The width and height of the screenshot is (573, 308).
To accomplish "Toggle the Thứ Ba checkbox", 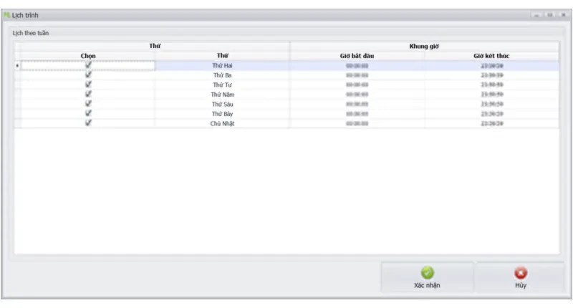I will [88, 74].
